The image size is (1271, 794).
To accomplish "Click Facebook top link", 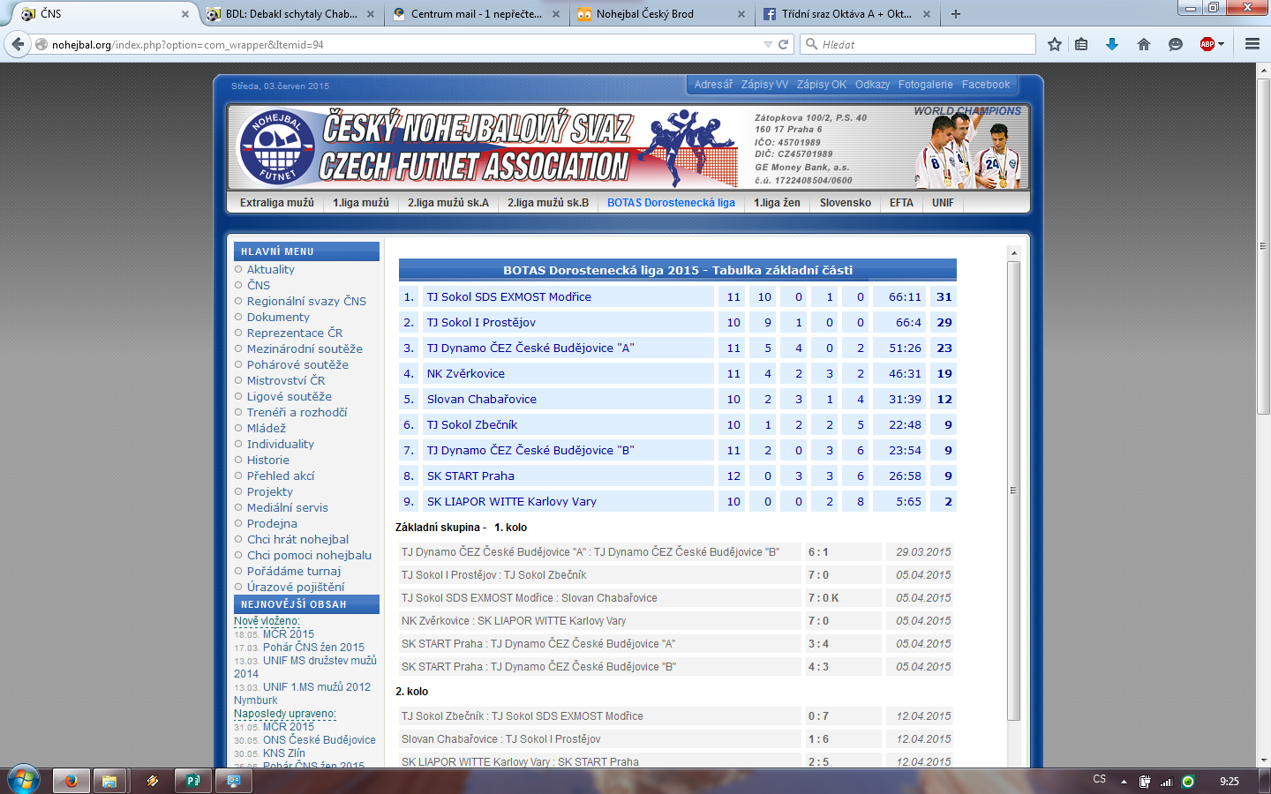I will (x=985, y=85).
